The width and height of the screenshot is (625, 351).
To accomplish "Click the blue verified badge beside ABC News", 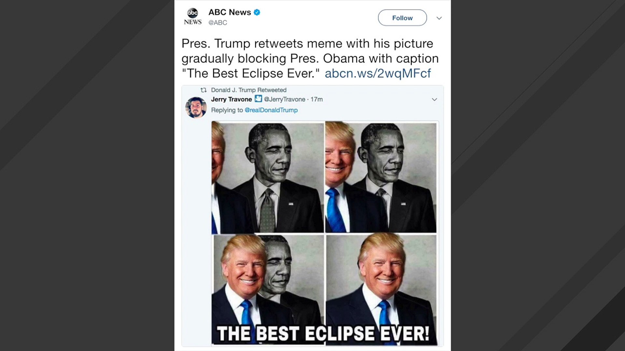I will pyautogui.click(x=257, y=12).
